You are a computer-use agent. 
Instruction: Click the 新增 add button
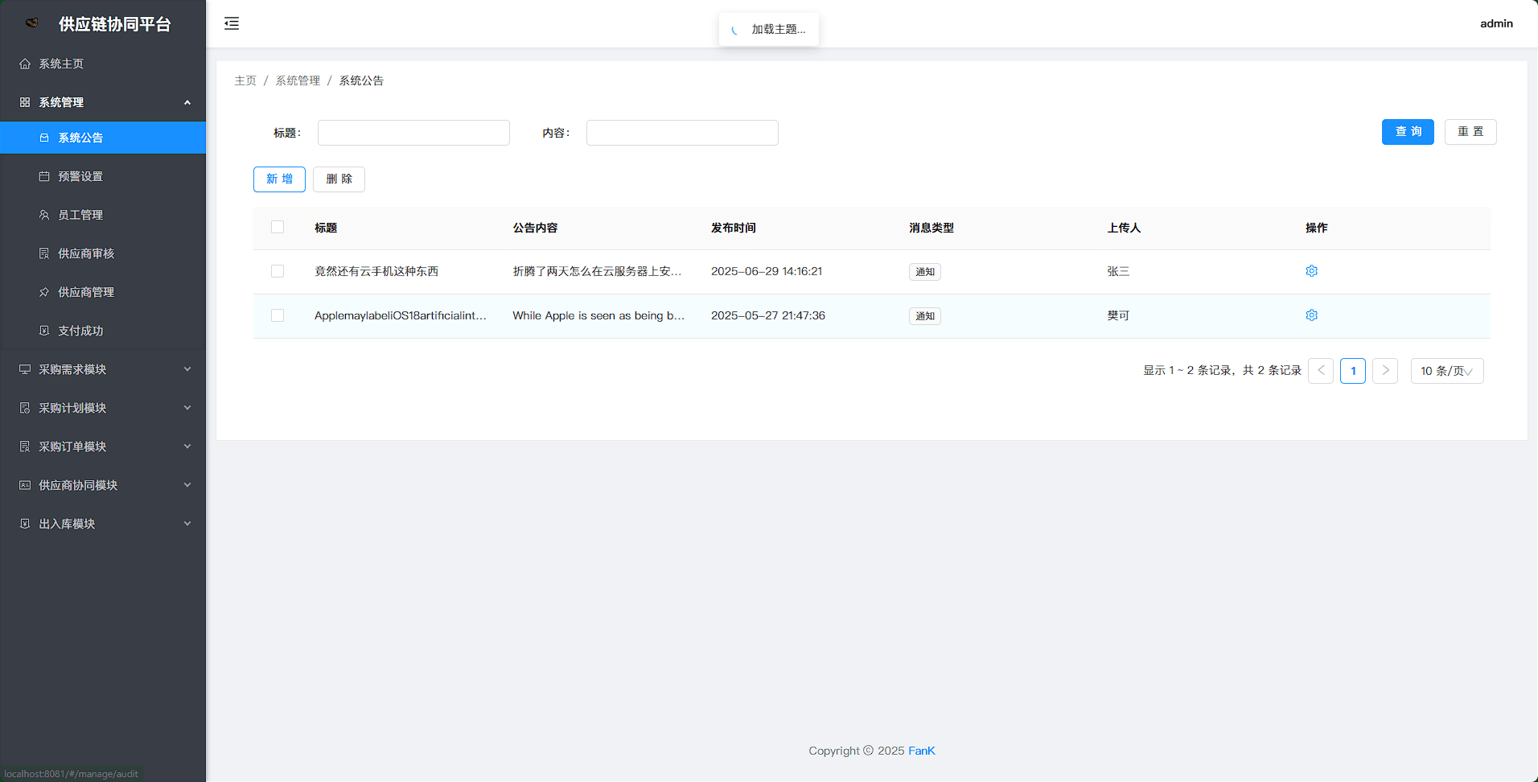tap(279, 179)
